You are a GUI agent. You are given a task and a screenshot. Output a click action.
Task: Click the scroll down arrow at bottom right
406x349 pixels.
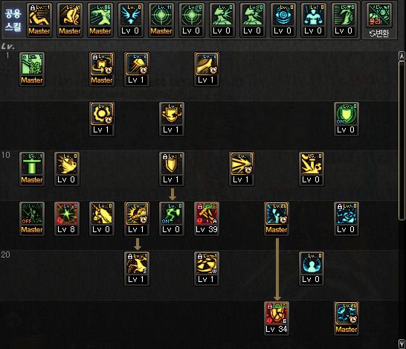click(402, 344)
